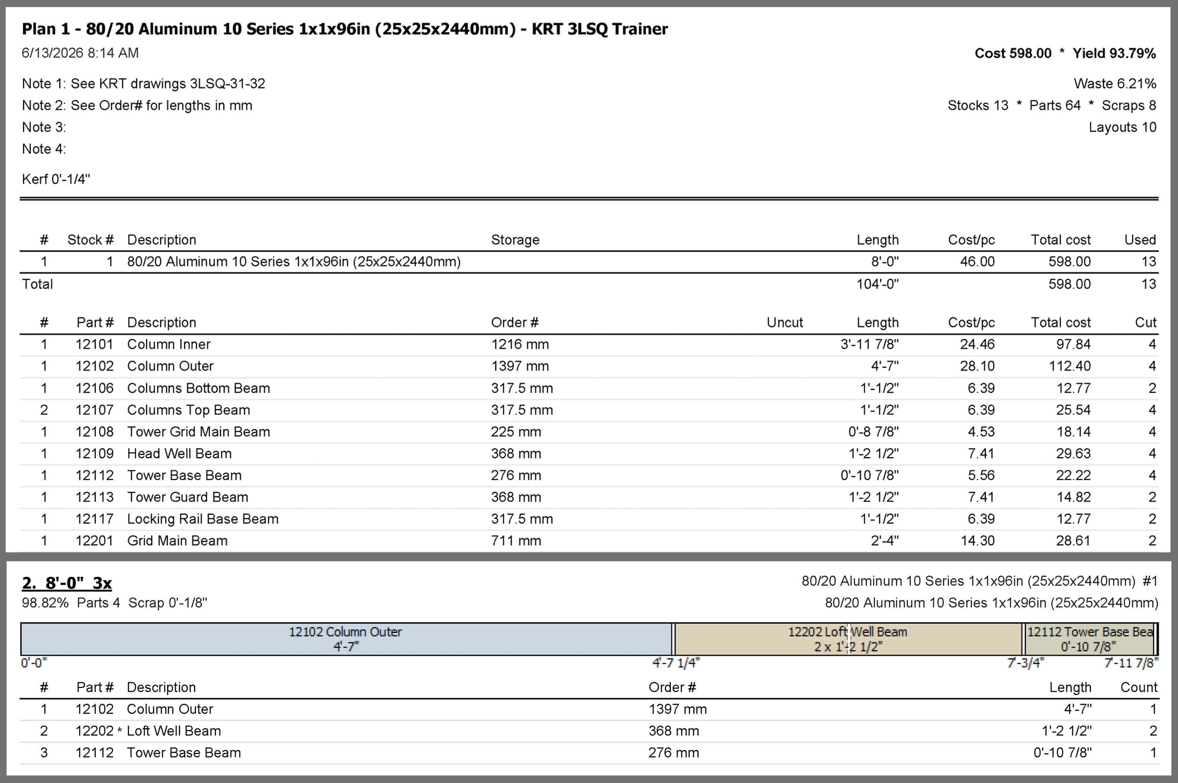Screen dimensions: 1178x783
Task: Select total cost "28.61"
Action: pyautogui.click(x=1073, y=541)
